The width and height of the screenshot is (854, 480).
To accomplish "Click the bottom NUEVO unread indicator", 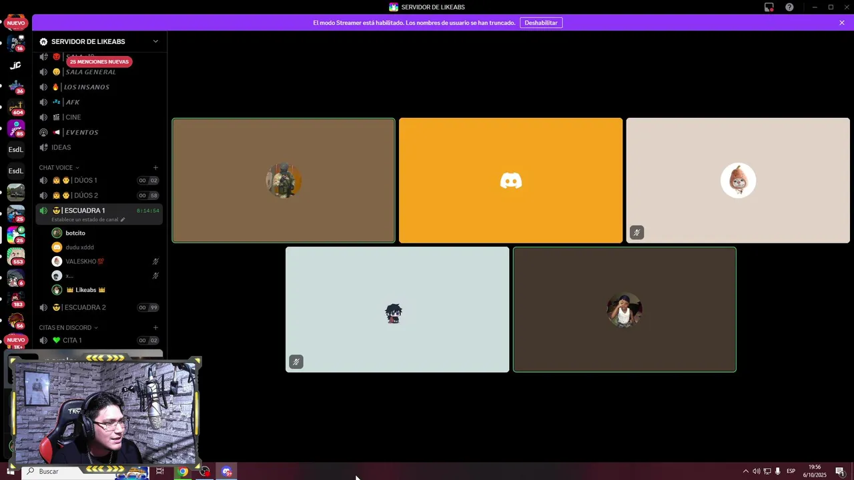I will (16, 340).
